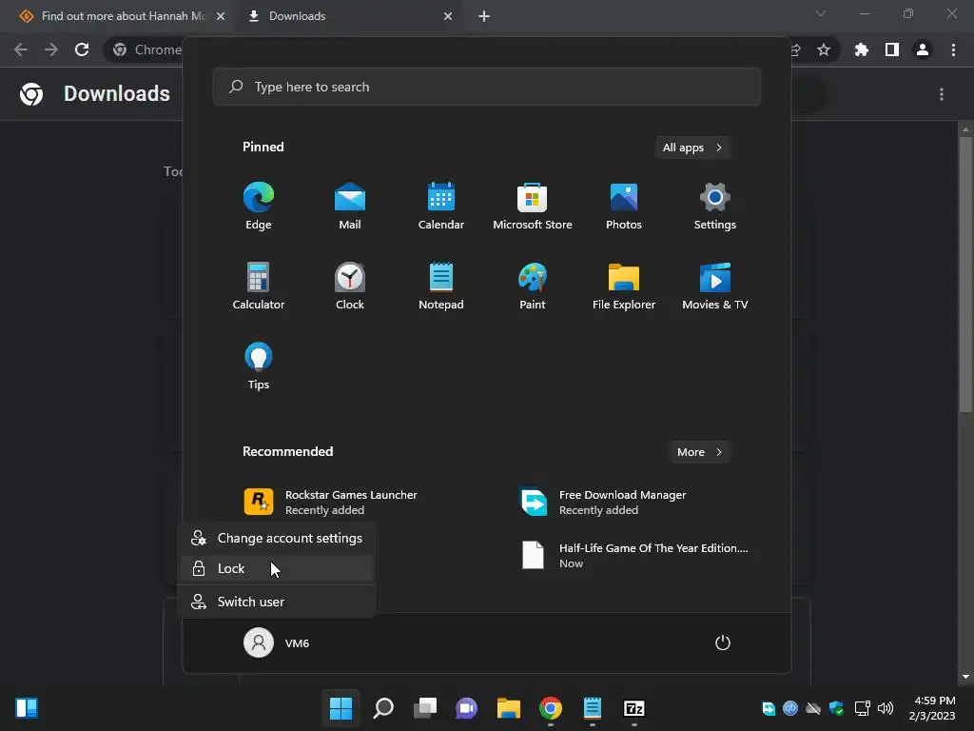Screen dimensions: 974x731
Task: Open Chrome three-dot menu
Action: 953,49
